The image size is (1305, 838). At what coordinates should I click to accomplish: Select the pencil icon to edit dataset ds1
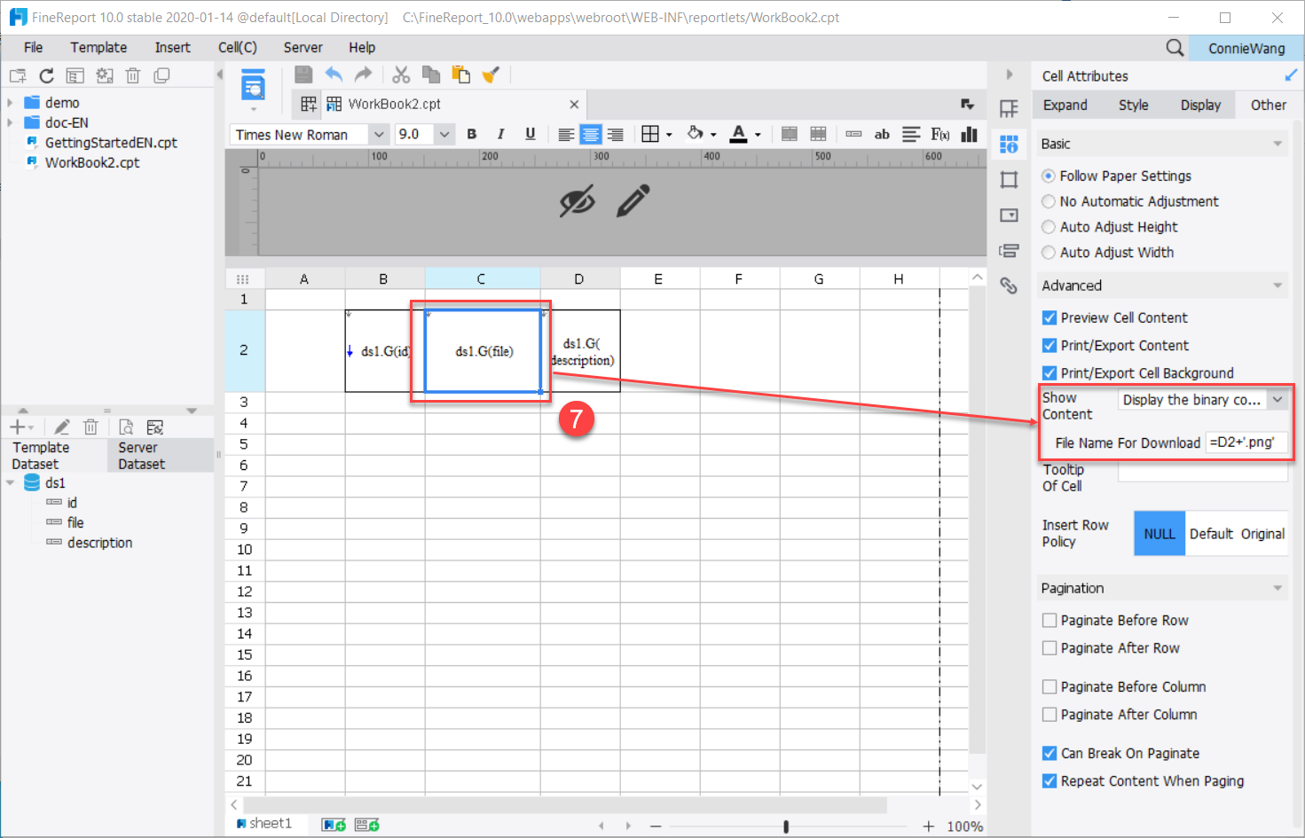[x=61, y=427]
